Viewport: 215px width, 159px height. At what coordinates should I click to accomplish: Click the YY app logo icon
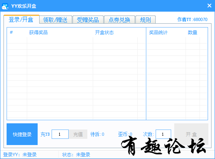(x=5, y=6)
